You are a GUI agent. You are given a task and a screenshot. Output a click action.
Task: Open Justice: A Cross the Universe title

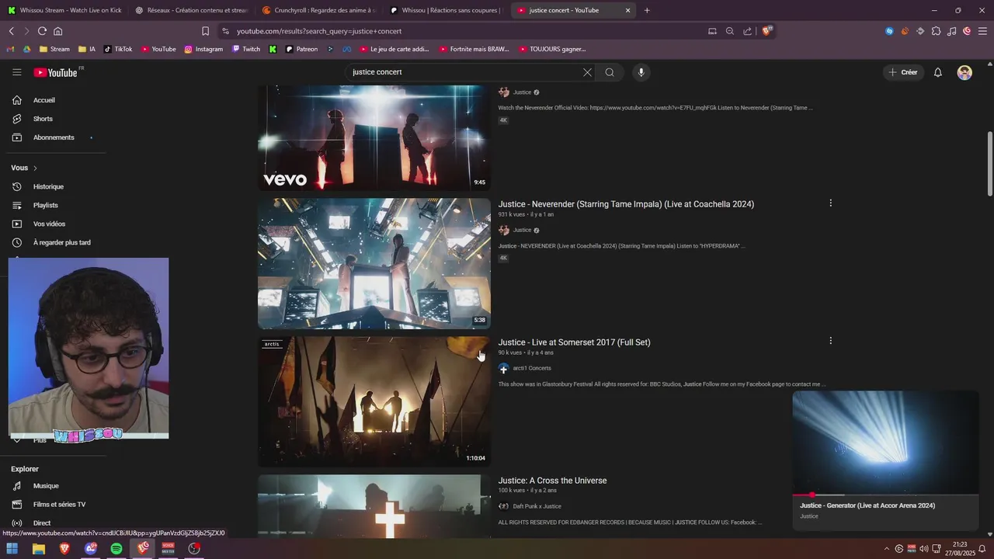[552, 481]
